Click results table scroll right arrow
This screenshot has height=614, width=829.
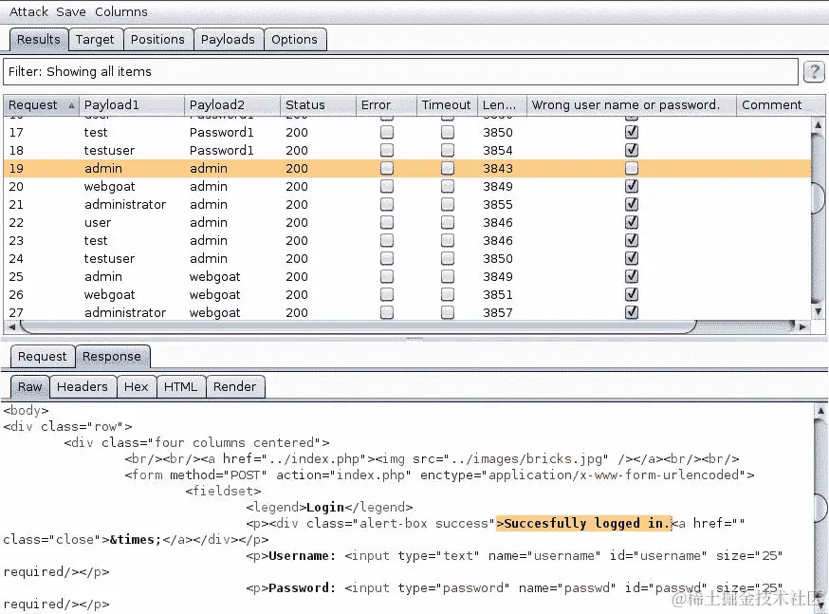pyautogui.click(x=802, y=326)
